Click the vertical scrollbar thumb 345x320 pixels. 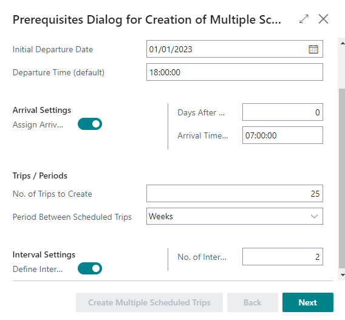click(x=342, y=179)
